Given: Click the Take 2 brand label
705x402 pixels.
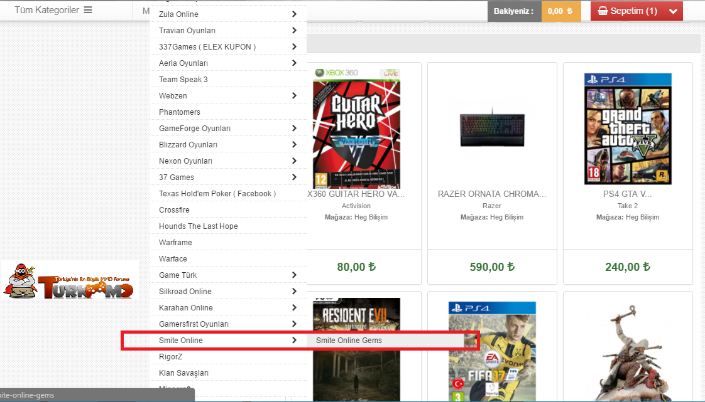Looking at the screenshot, I should 628,206.
